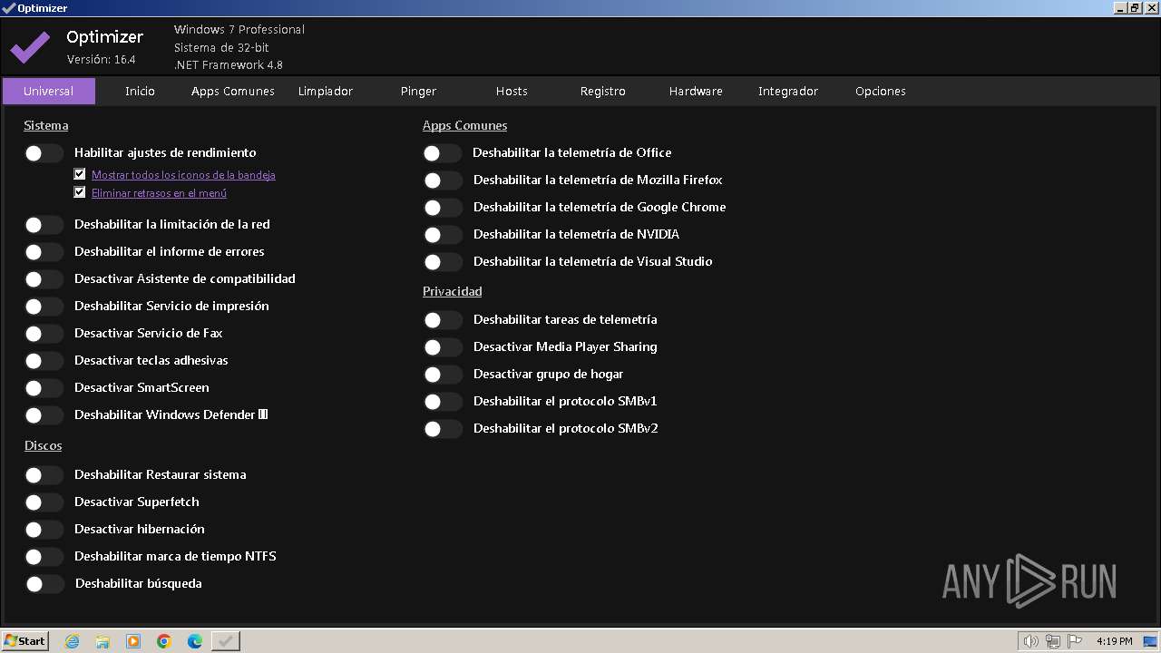This screenshot has height=653, width=1161.
Task: Open the Apps Comunes tab
Action: click(233, 91)
